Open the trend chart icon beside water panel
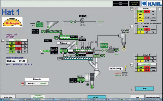 132,26
